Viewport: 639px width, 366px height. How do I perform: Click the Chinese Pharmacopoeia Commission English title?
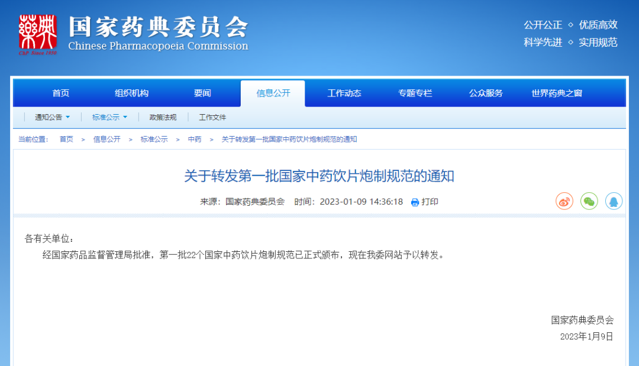click(x=158, y=46)
